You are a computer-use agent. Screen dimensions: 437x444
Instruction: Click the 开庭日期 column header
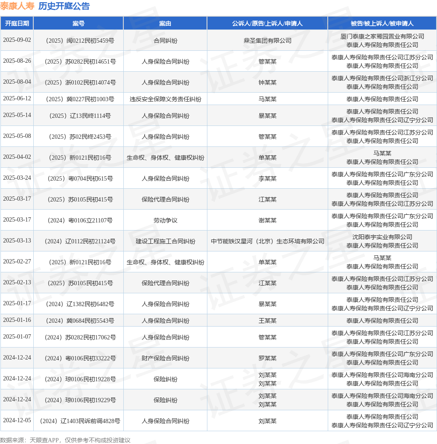click(x=17, y=23)
